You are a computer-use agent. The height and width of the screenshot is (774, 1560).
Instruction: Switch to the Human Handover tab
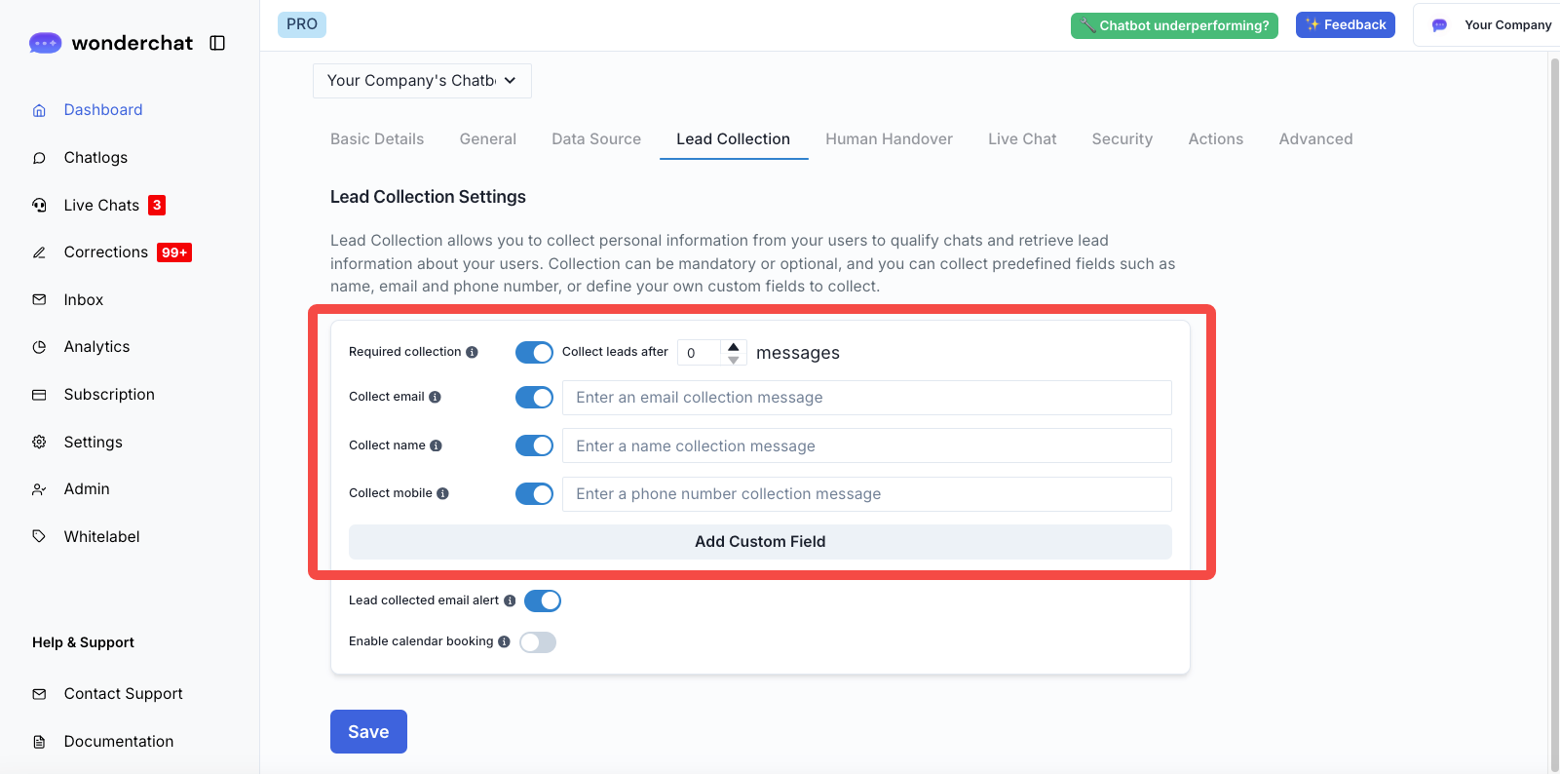pyautogui.click(x=889, y=139)
